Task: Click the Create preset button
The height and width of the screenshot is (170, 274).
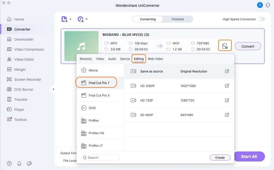Action: coord(220,157)
